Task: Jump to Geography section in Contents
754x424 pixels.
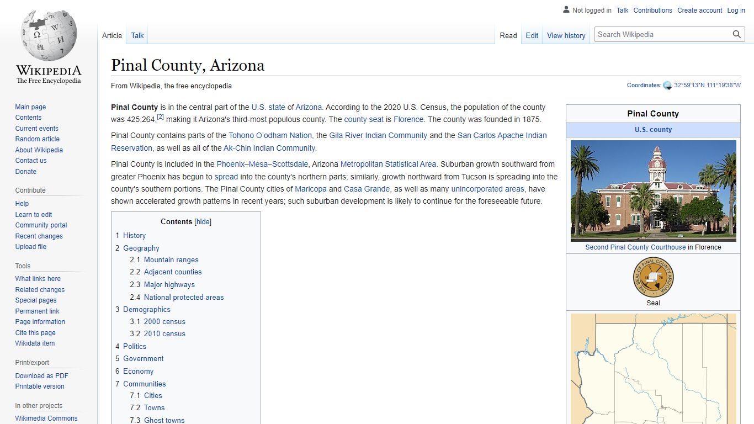Action: point(141,248)
